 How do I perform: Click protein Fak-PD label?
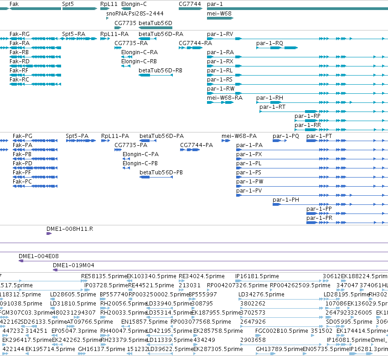click(x=22, y=163)
